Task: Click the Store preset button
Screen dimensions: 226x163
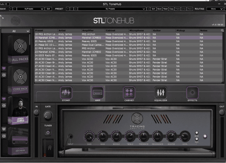Action: 159,9
